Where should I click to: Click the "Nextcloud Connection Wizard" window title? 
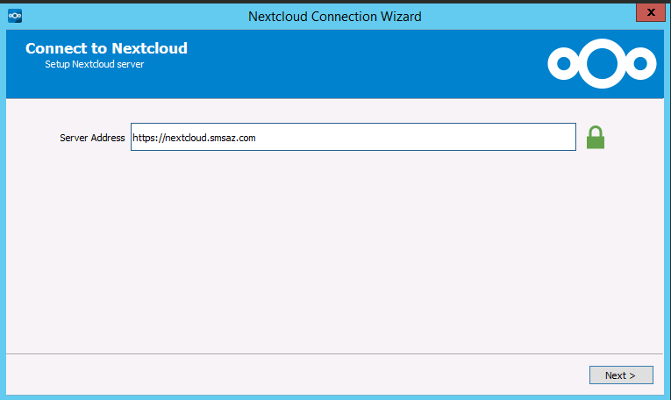[x=335, y=17]
